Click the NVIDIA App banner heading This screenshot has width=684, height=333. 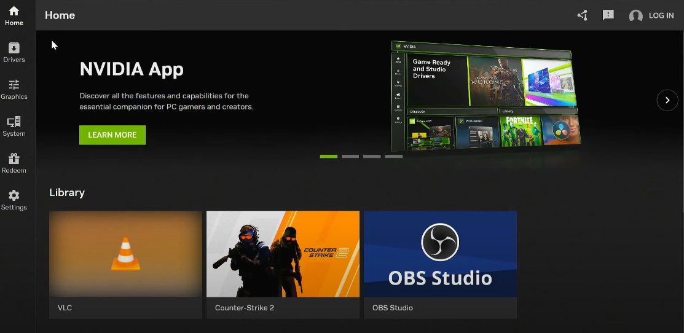132,69
